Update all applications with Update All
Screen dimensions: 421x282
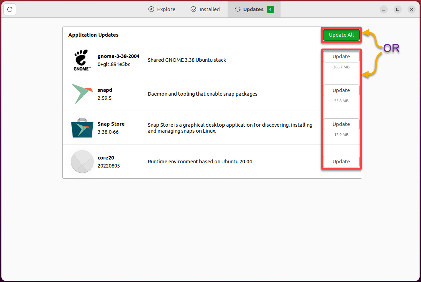tap(341, 35)
